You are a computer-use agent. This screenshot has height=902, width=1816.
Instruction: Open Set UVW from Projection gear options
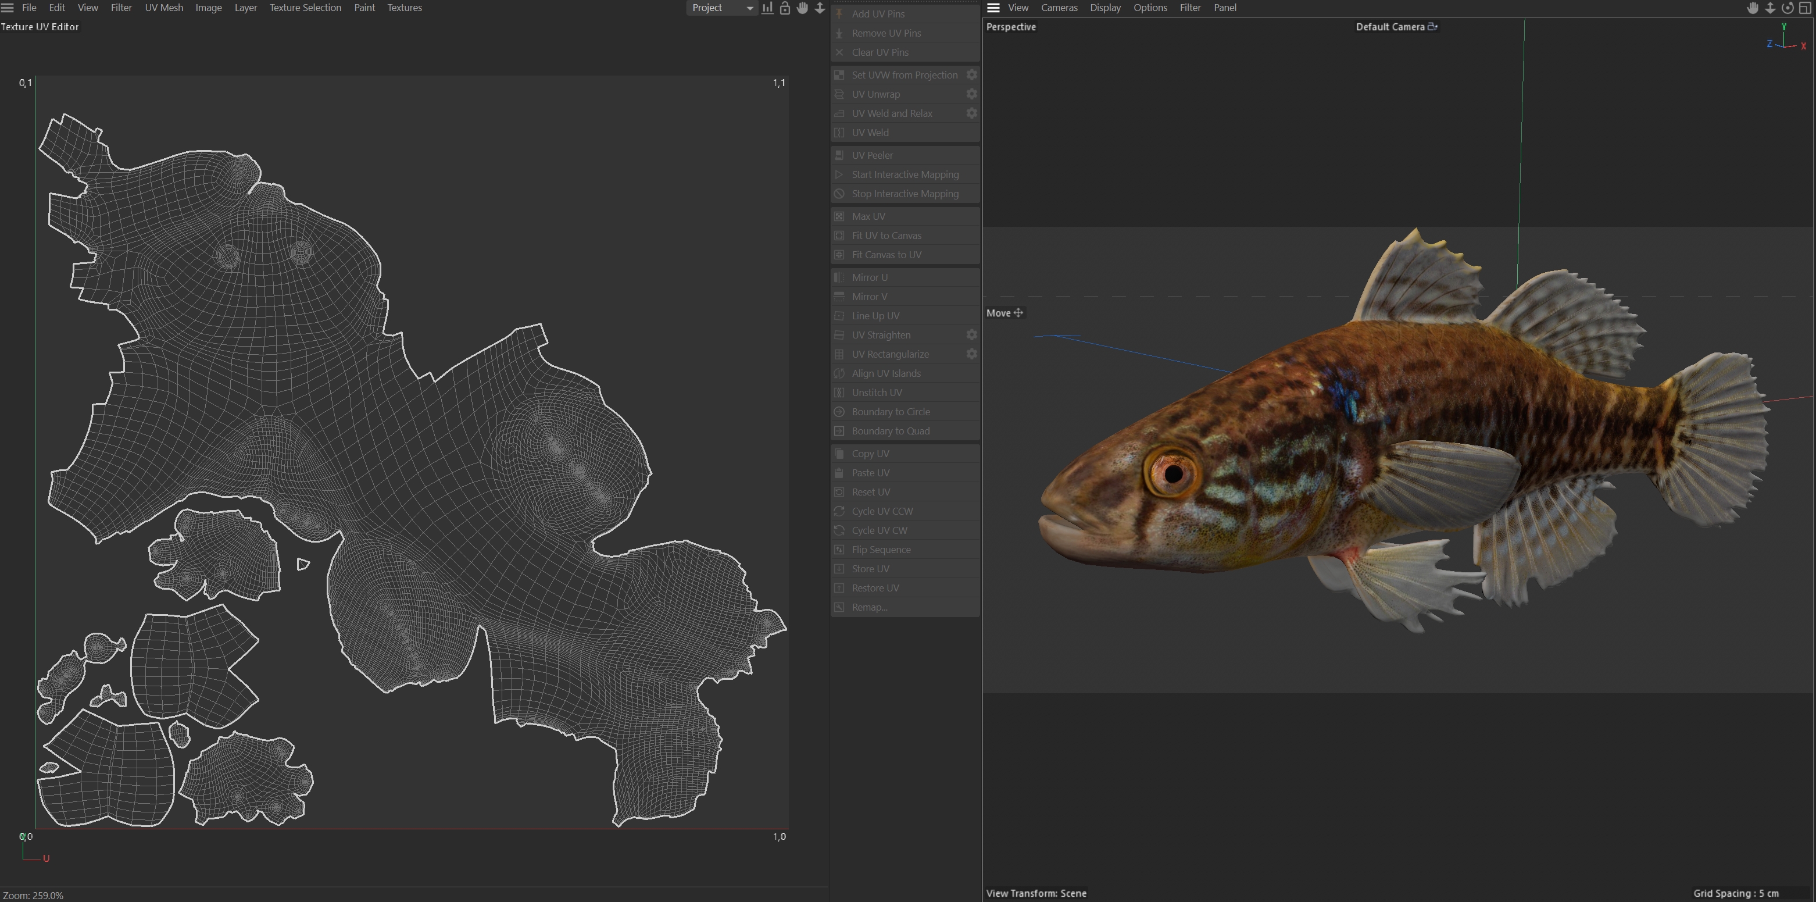pos(971,75)
